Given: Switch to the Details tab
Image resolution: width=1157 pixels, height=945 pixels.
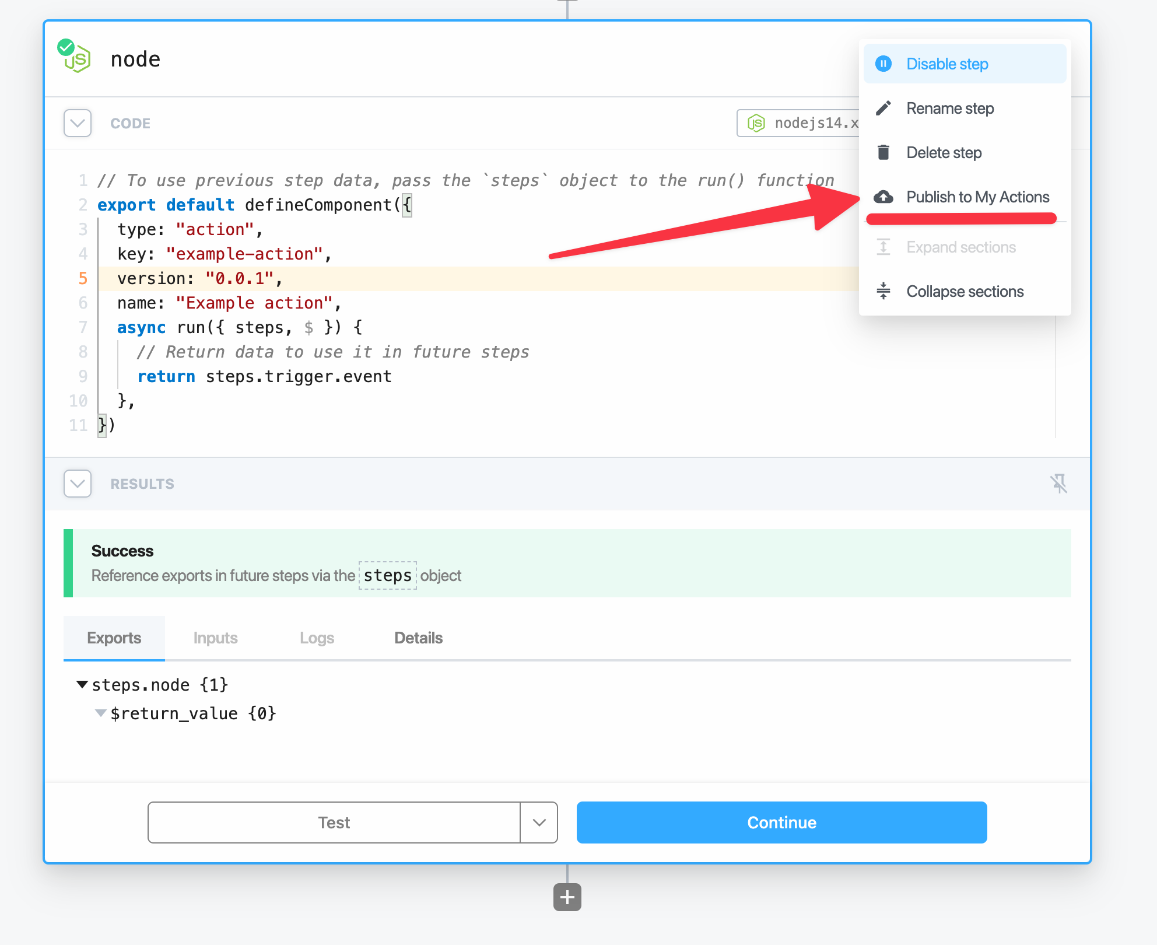Looking at the screenshot, I should (418, 638).
